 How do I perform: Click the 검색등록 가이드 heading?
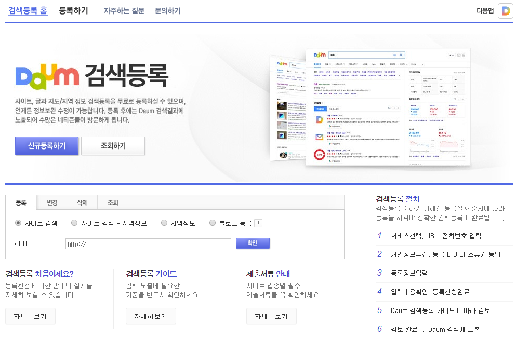151,274
